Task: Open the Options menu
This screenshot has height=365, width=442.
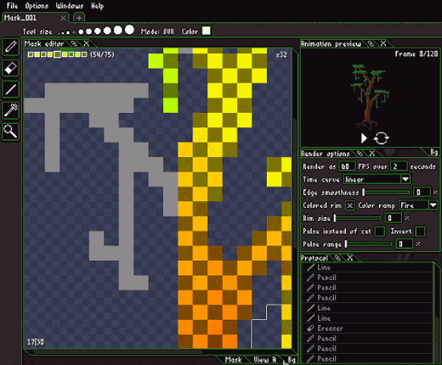Action: (37, 6)
